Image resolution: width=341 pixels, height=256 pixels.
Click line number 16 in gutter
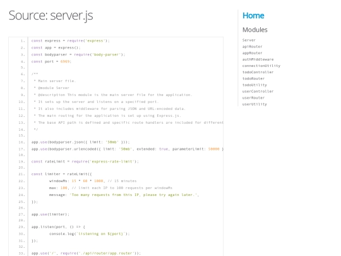(21, 142)
